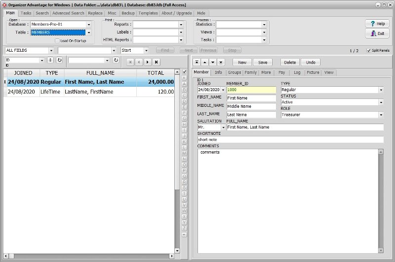The image size is (395, 262).
Task: Click the Find button
Action: (x=165, y=50)
